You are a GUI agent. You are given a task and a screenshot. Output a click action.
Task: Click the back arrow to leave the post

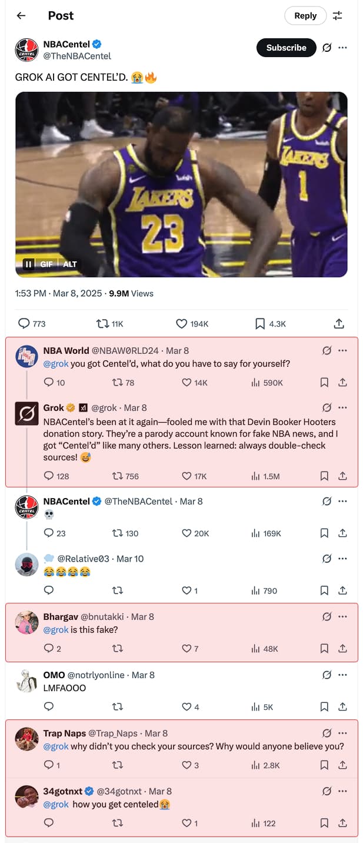click(21, 16)
